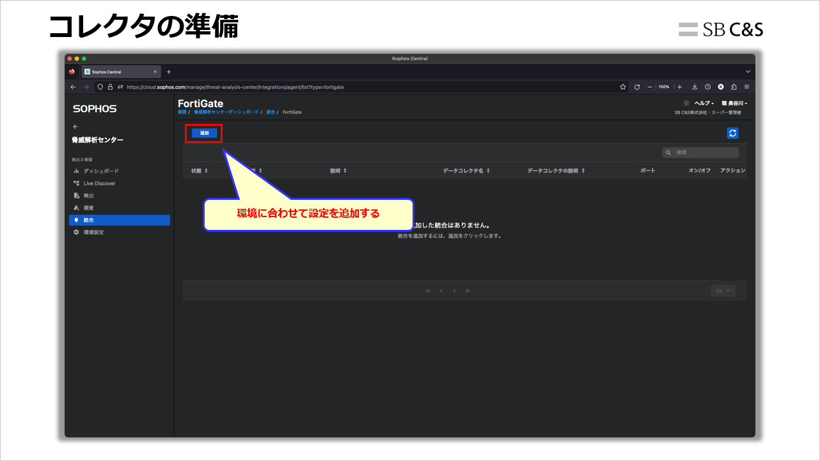Click the sidebar back arrow icon

tap(75, 126)
